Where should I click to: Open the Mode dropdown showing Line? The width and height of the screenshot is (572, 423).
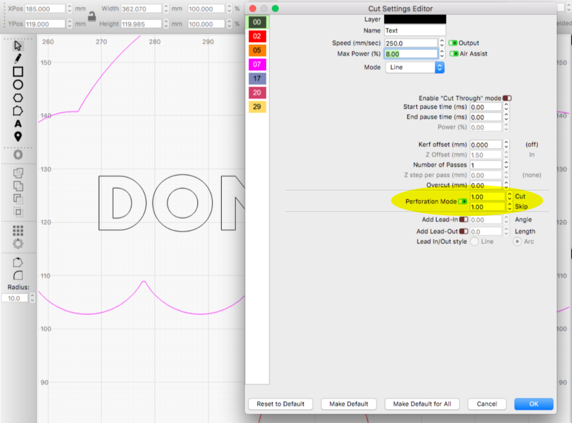click(x=414, y=67)
